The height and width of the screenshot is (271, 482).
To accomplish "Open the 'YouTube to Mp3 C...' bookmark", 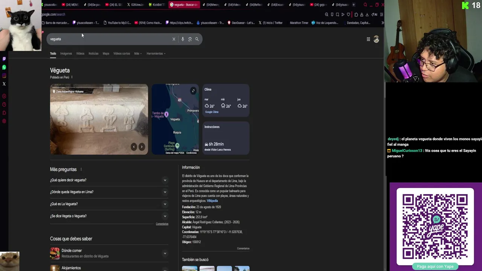I will point(117,23).
